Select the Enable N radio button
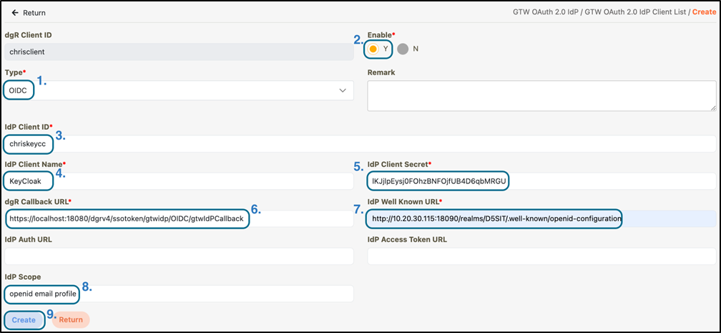The width and height of the screenshot is (721, 333). tap(403, 49)
